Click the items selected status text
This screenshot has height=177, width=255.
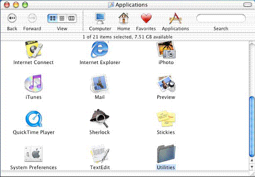(x=127, y=37)
